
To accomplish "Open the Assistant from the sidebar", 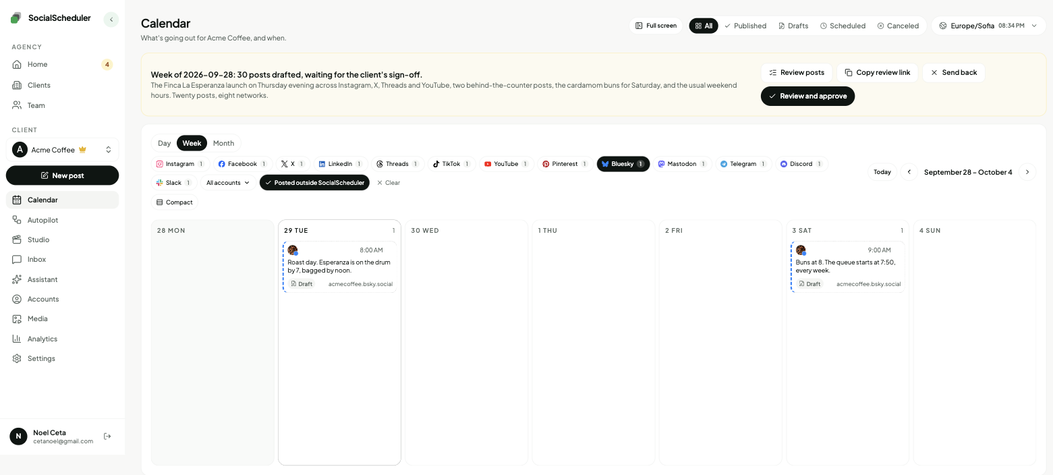I will (62, 279).
